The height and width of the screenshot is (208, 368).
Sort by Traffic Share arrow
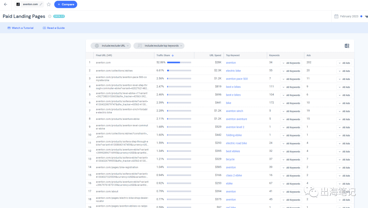point(172,55)
